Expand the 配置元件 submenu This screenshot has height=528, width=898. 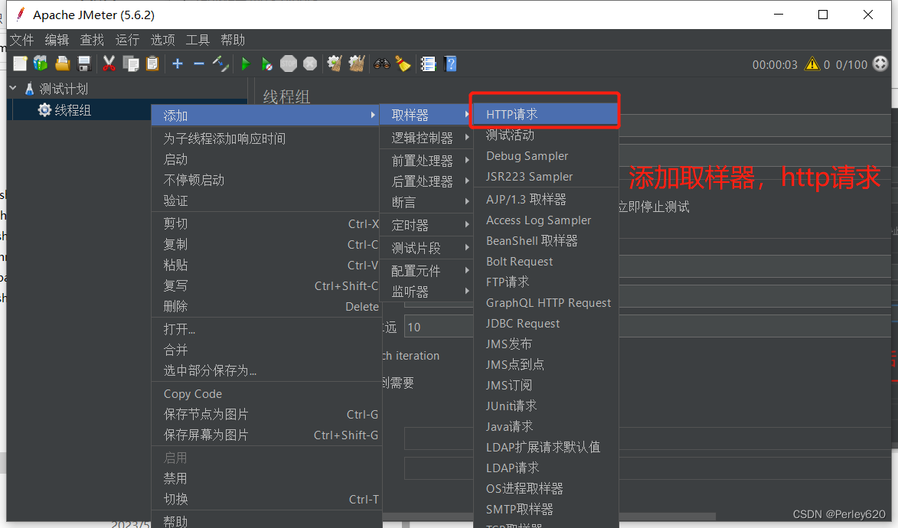click(426, 271)
